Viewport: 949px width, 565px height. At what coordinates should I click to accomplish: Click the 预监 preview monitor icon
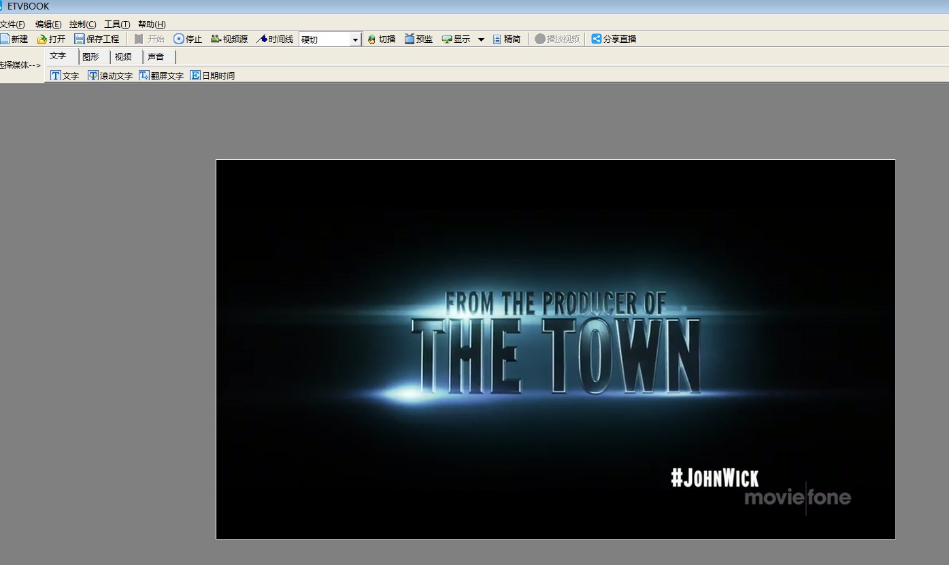pos(410,39)
